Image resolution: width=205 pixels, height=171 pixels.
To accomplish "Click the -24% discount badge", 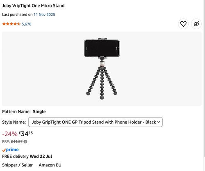I will 10,134.
